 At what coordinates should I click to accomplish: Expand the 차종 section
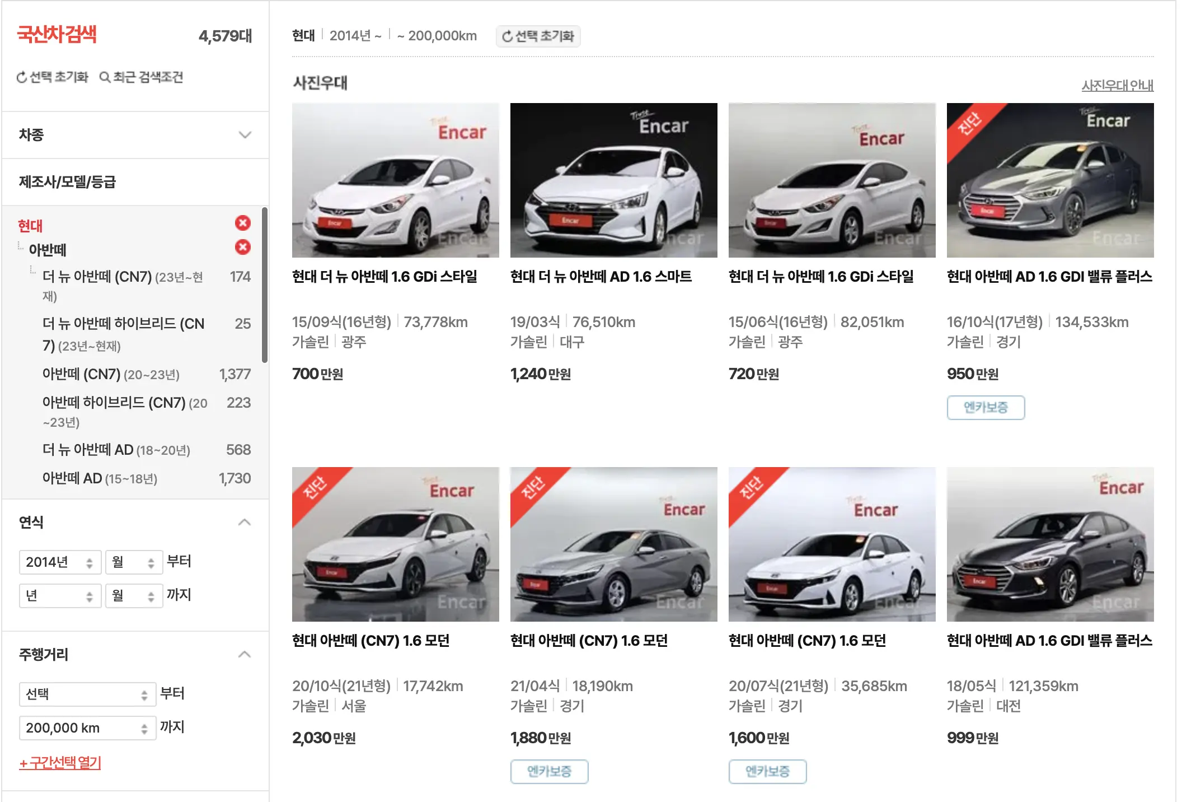(244, 134)
